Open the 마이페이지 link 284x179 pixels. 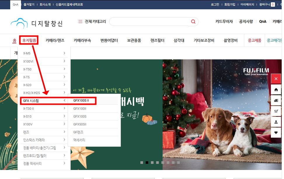click(247, 5)
